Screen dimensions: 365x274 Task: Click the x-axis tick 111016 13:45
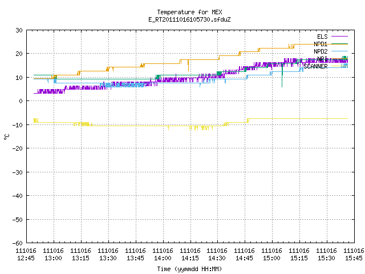pyautogui.click(x=136, y=255)
